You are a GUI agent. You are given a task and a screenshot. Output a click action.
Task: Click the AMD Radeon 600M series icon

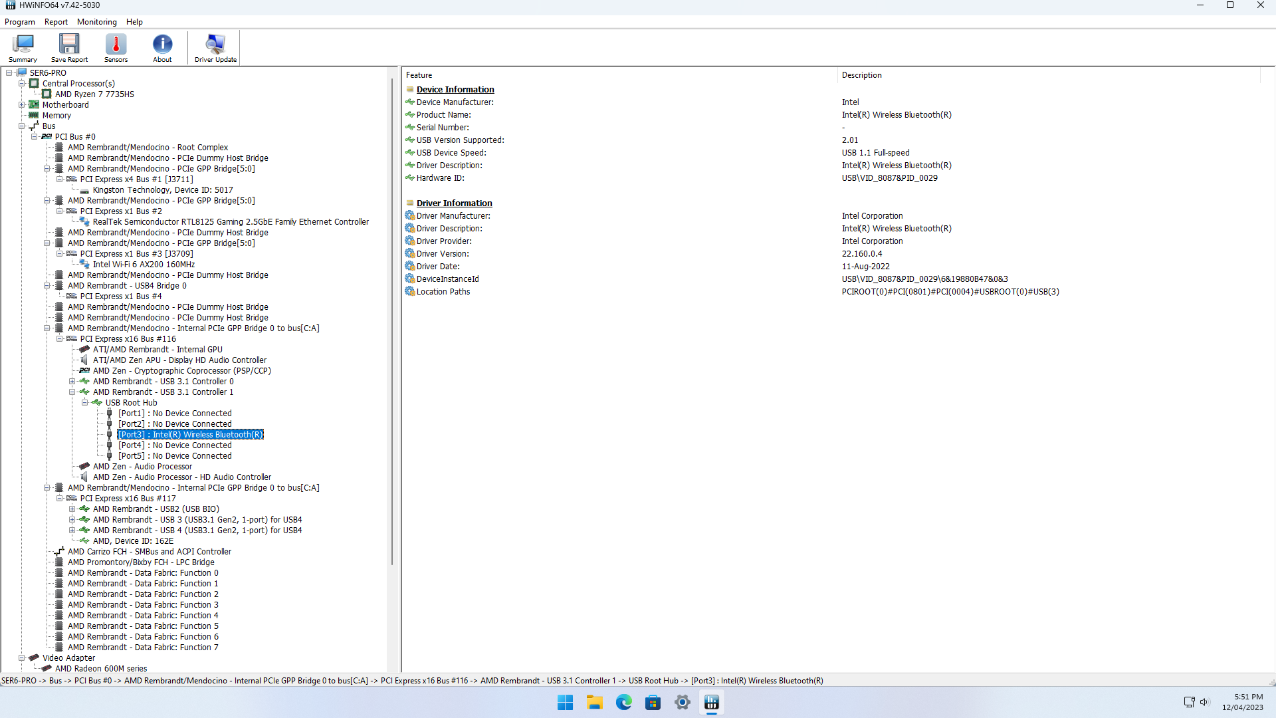[47, 668]
